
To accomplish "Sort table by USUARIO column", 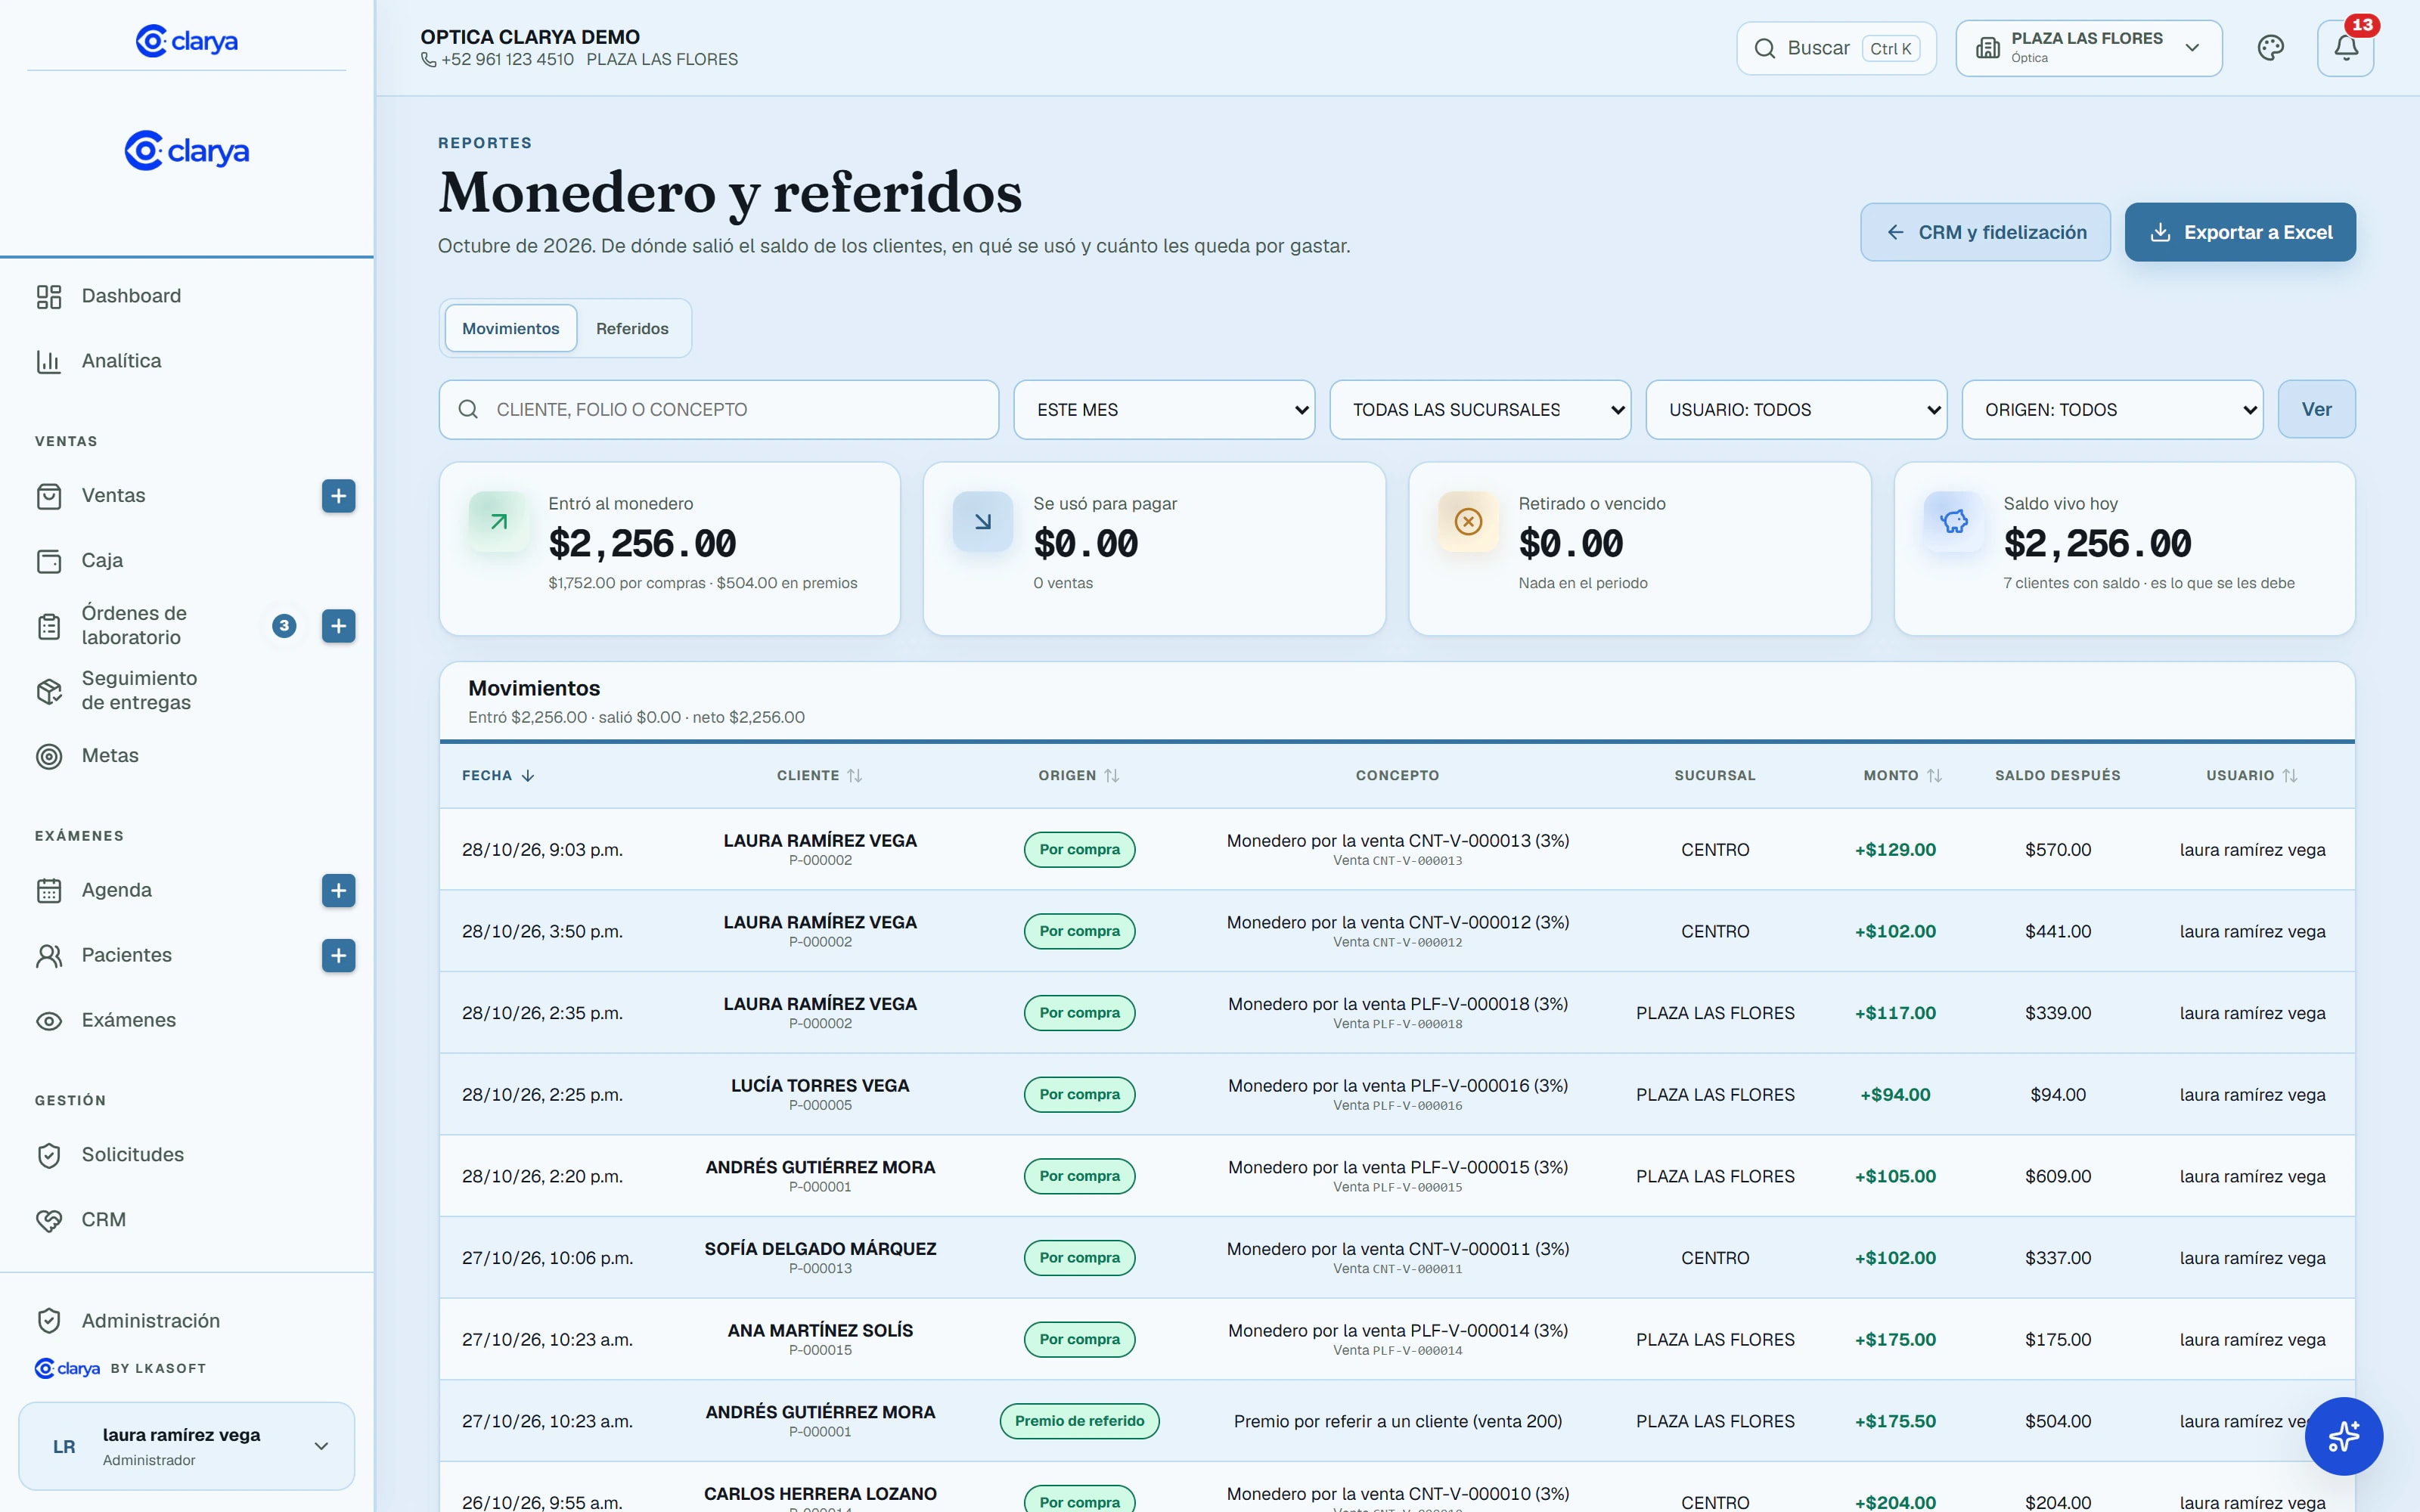I will [x=2252, y=775].
